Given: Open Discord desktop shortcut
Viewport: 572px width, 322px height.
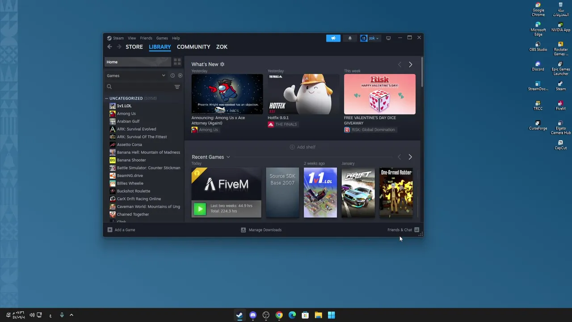Looking at the screenshot, I should tap(538, 66).
